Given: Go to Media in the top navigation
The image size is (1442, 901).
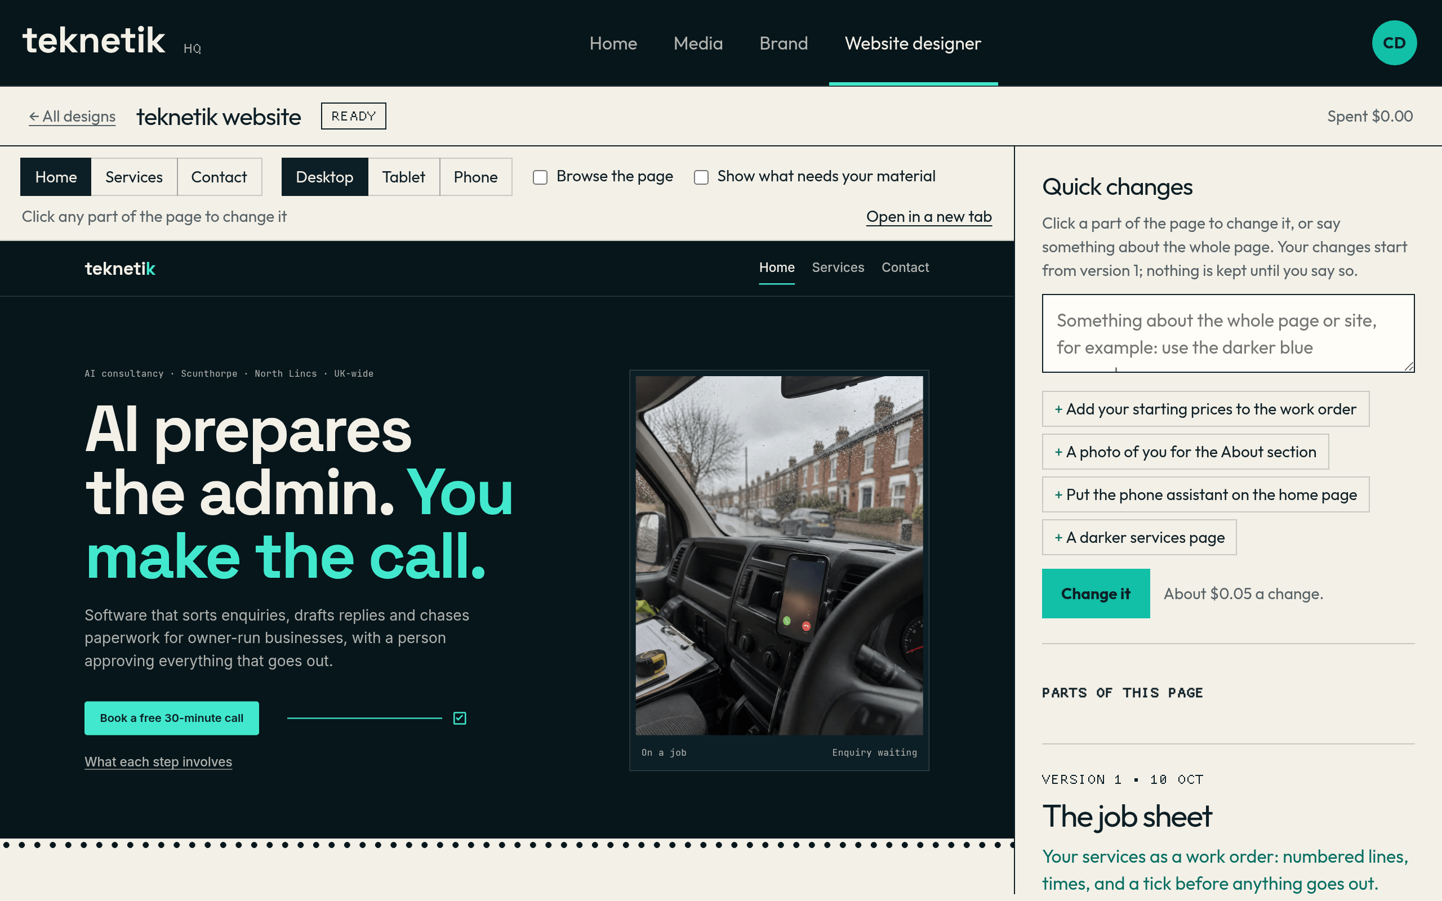Looking at the screenshot, I should click(698, 43).
